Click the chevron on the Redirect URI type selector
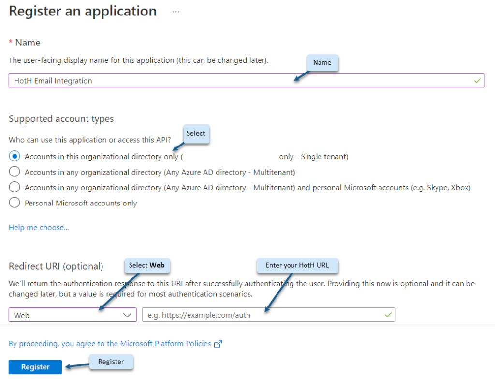Screen dimensions: 495x379 [x=127, y=315]
